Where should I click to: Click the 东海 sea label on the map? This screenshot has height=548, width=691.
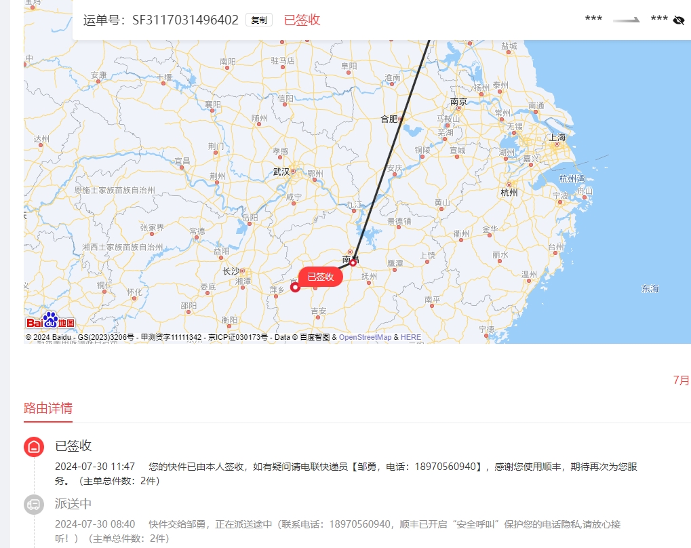[x=650, y=289]
